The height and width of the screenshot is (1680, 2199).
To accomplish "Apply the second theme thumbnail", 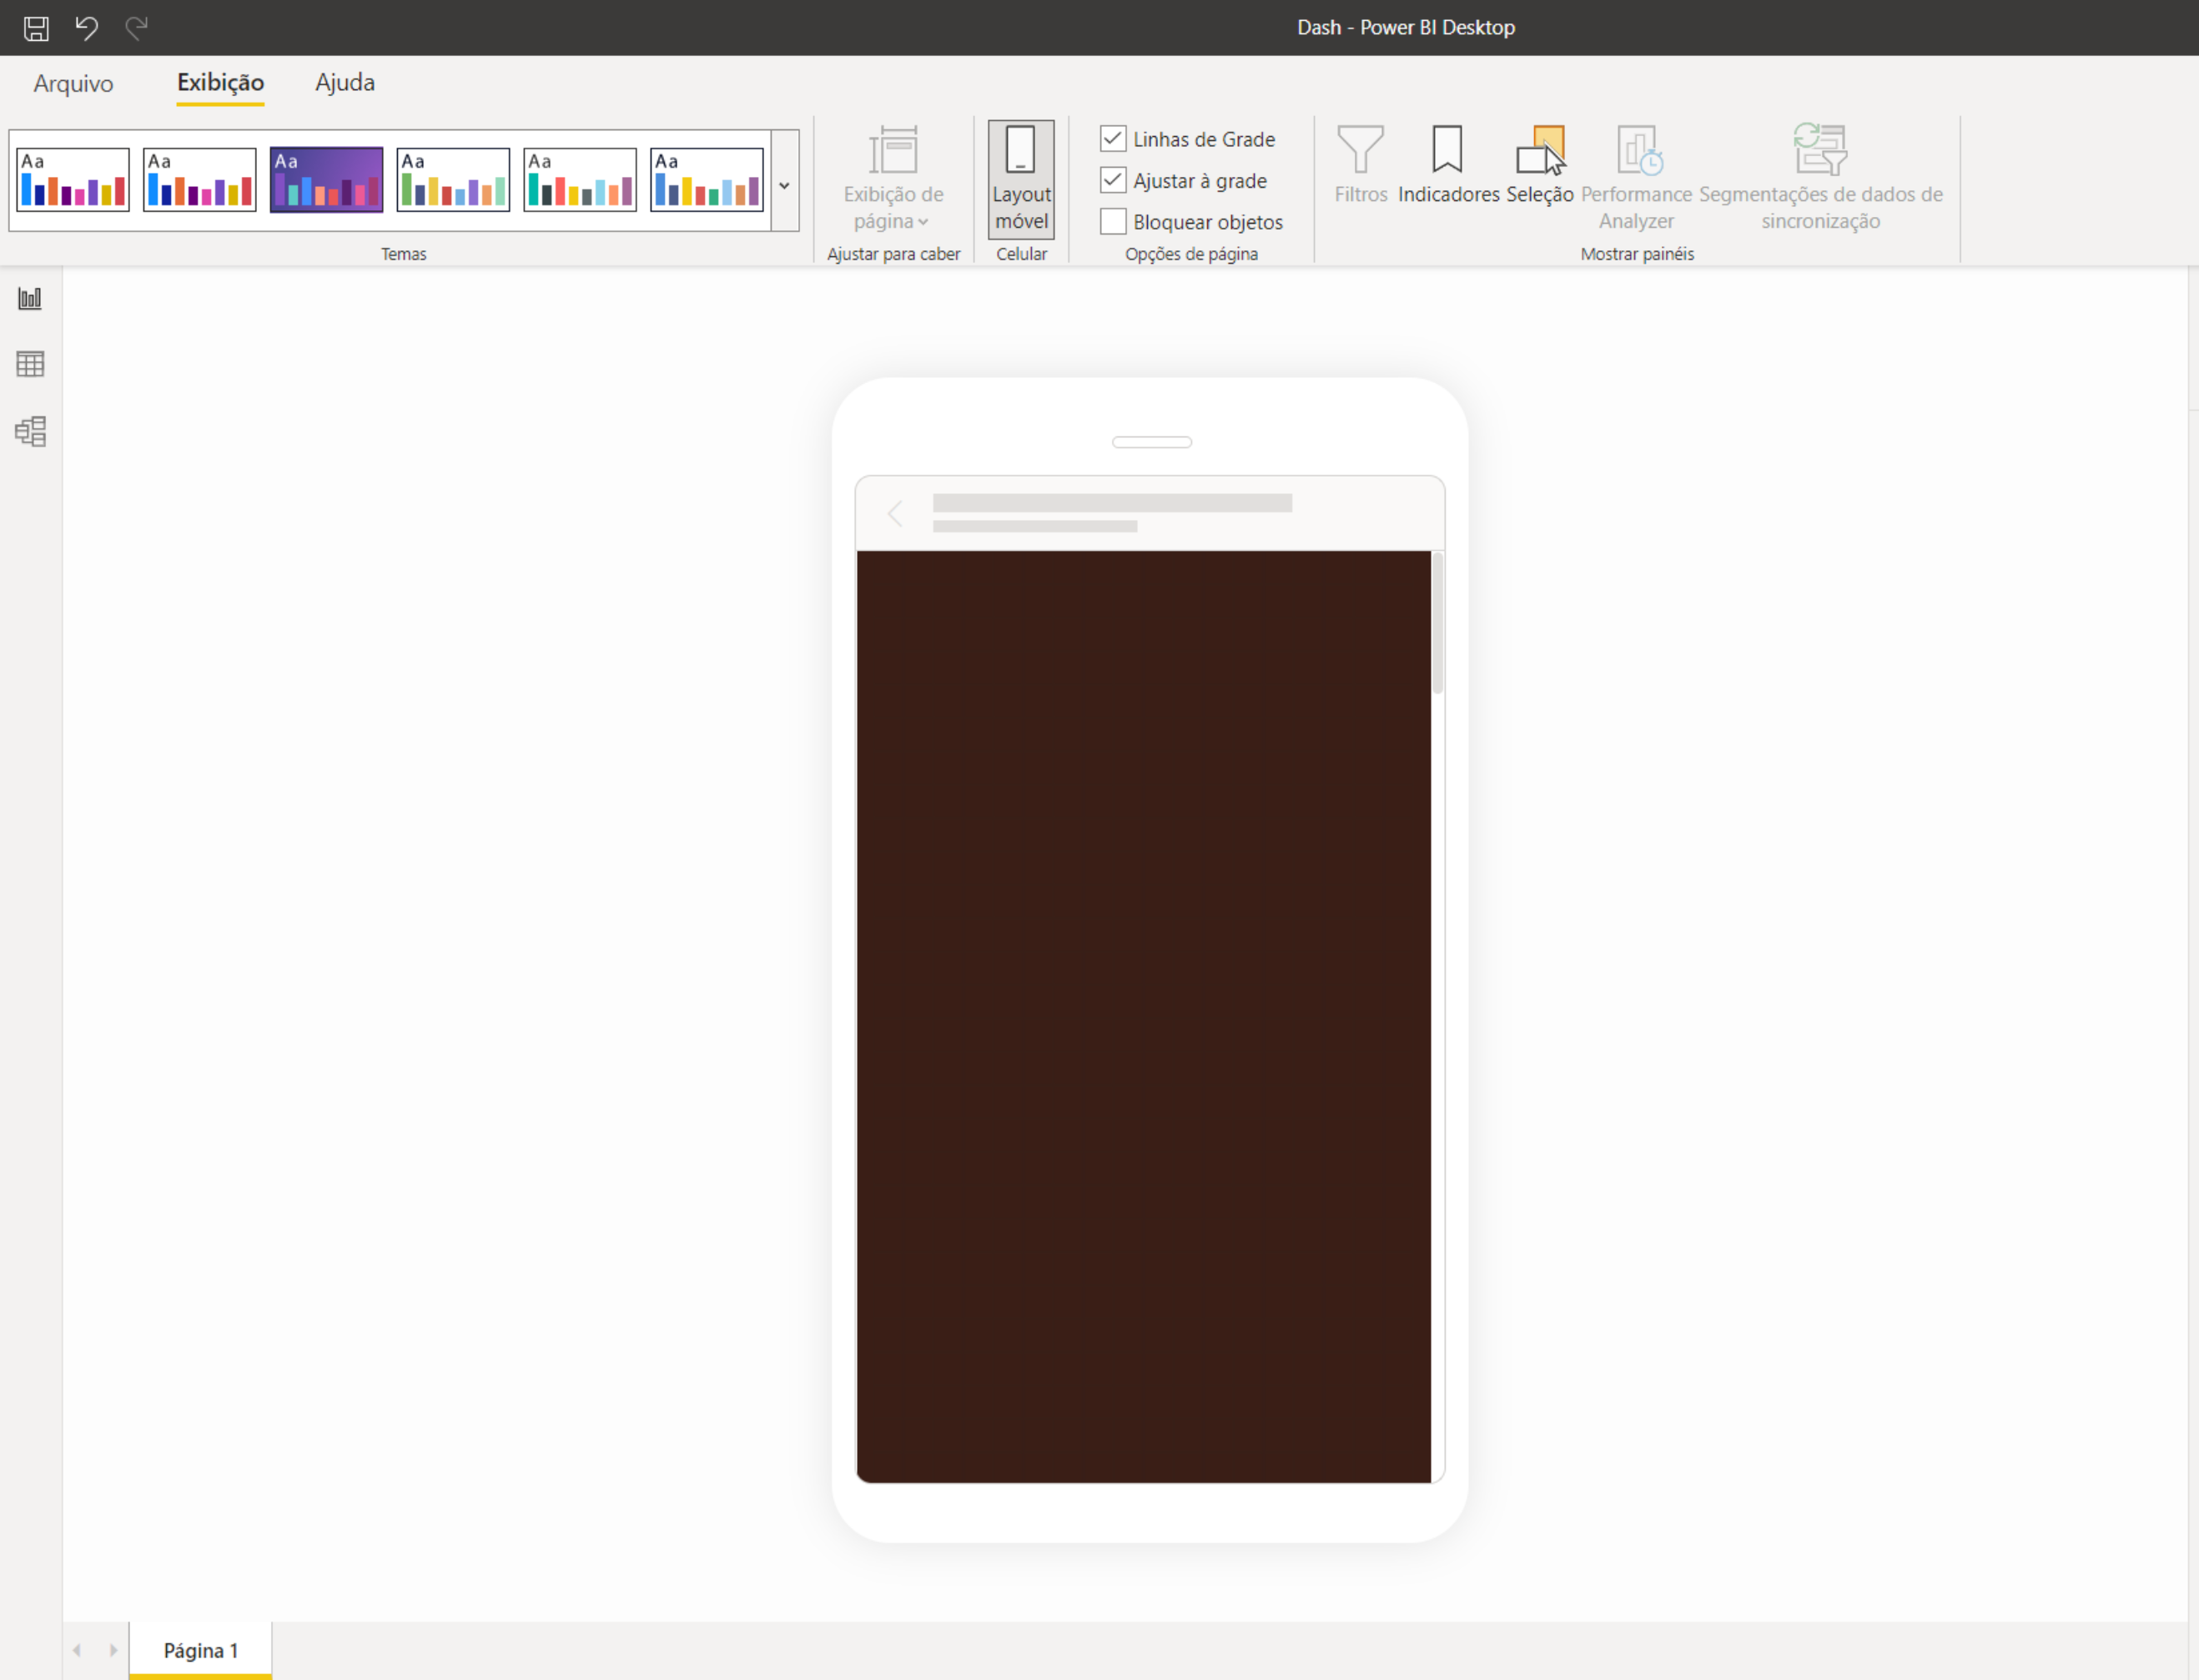I will click(200, 179).
